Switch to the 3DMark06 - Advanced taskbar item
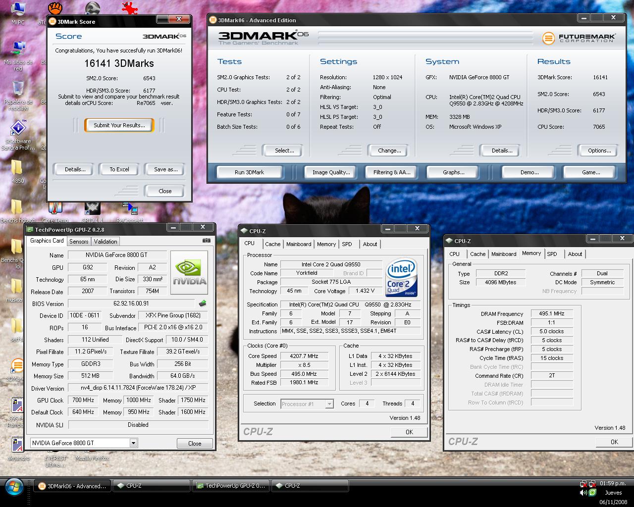Viewport: 634px width, 507px height. pos(72,486)
